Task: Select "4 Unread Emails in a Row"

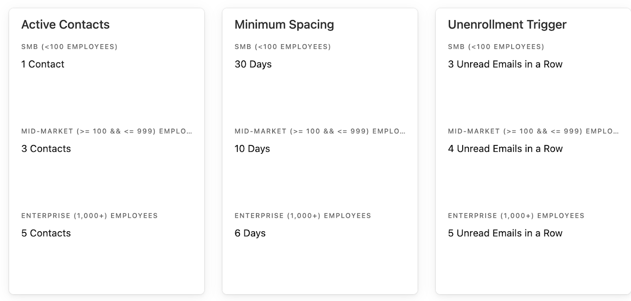Action: [x=505, y=149]
